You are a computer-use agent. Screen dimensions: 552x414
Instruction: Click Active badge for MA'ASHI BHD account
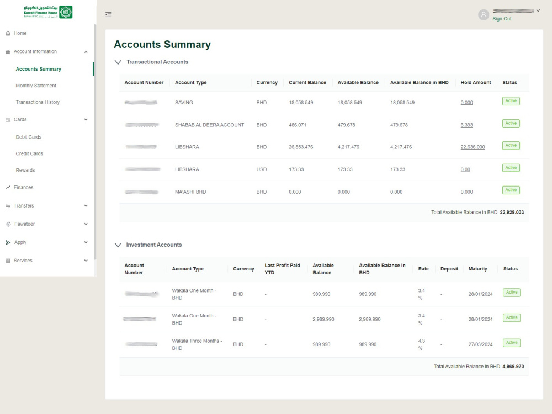click(x=511, y=190)
